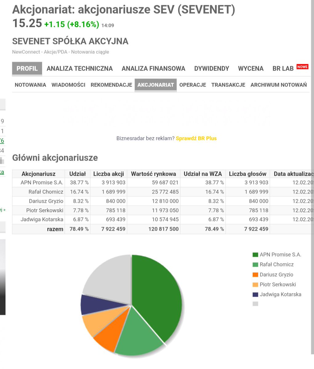Click the 14:09 quote time
The image size is (314, 369).
107,26
